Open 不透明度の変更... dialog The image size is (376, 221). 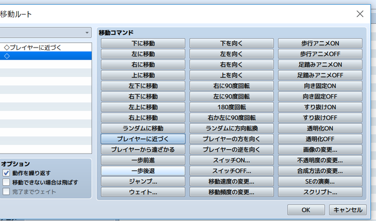(320, 160)
